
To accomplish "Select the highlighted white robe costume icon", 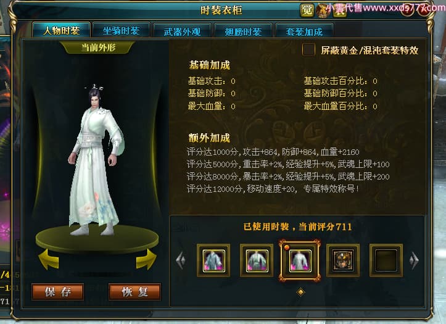I will click(x=300, y=260).
